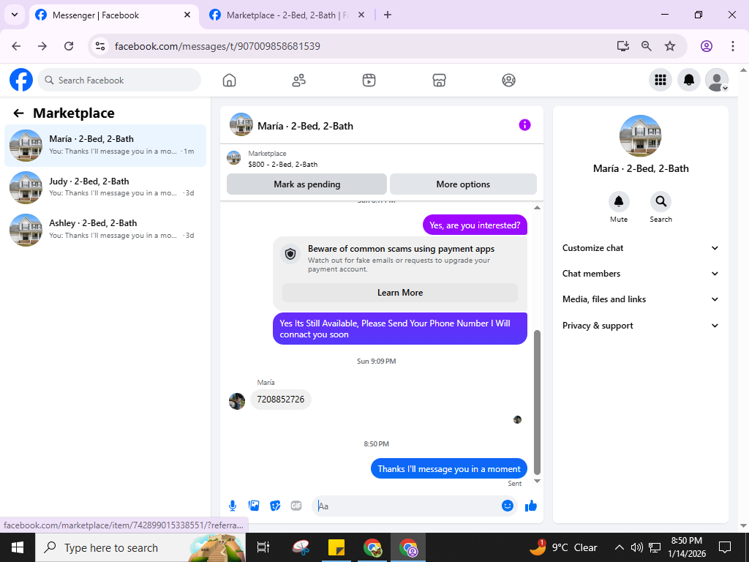Open Ashley 2-Bed, 2-Bath conversation
This screenshot has height=562, width=749.
(x=105, y=229)
